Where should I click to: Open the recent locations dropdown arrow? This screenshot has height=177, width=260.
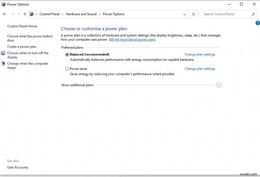click(19, 14)
